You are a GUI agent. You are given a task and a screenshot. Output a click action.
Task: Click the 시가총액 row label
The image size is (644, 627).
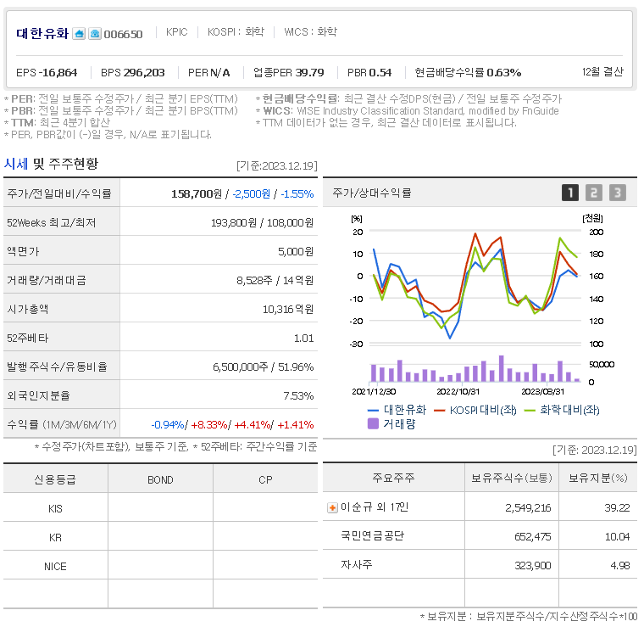[27, 309]
